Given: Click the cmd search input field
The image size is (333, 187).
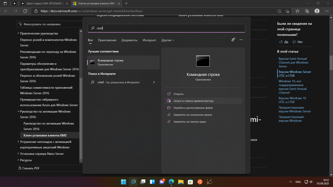Looking at the screenshot, I should coord(167,28).
